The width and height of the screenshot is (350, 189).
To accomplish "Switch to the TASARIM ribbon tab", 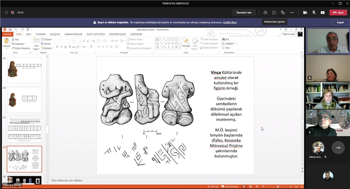I will click(40, 34).
